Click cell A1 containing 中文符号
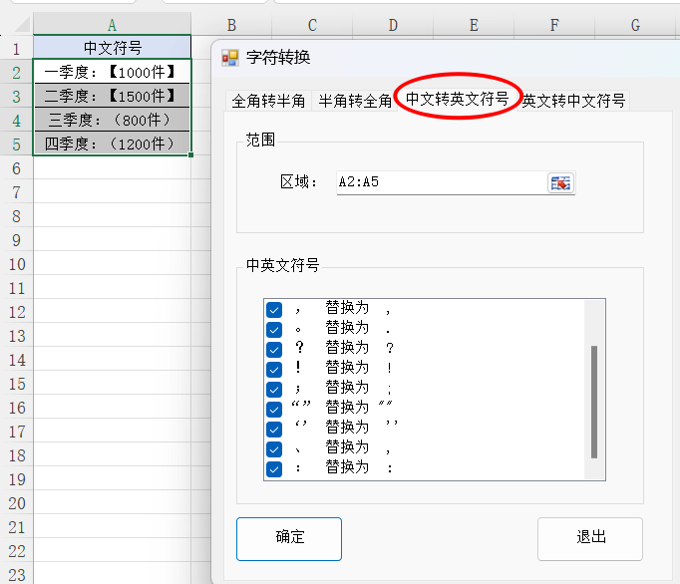This screenshot has height=584, width=680. 112,47
